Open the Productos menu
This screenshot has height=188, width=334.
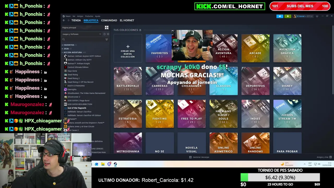pos(89,16)
